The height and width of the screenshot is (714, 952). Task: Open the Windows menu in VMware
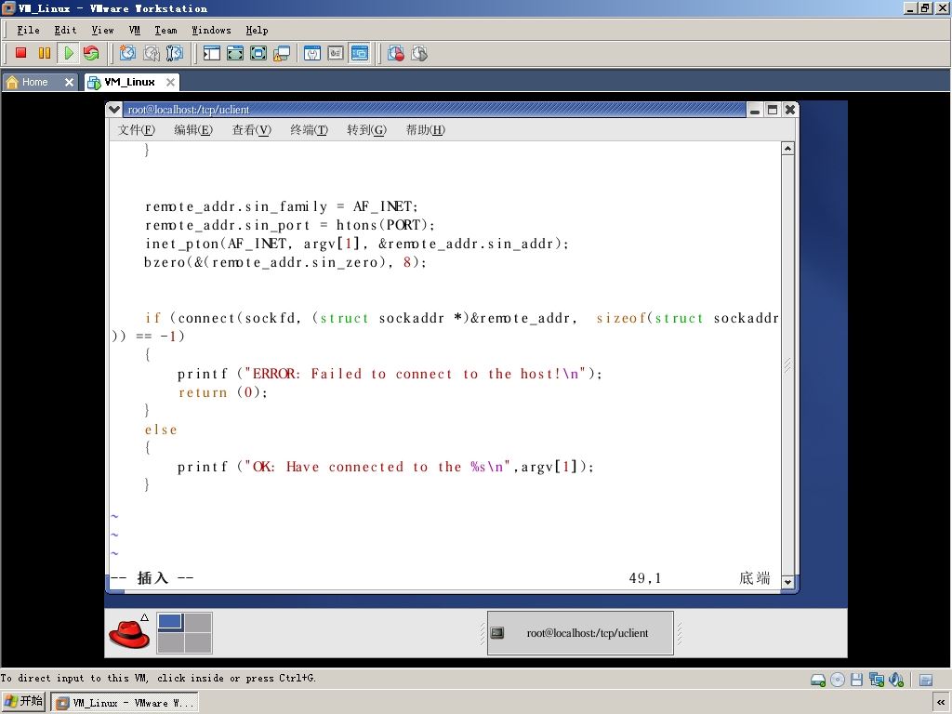[211, 30]
